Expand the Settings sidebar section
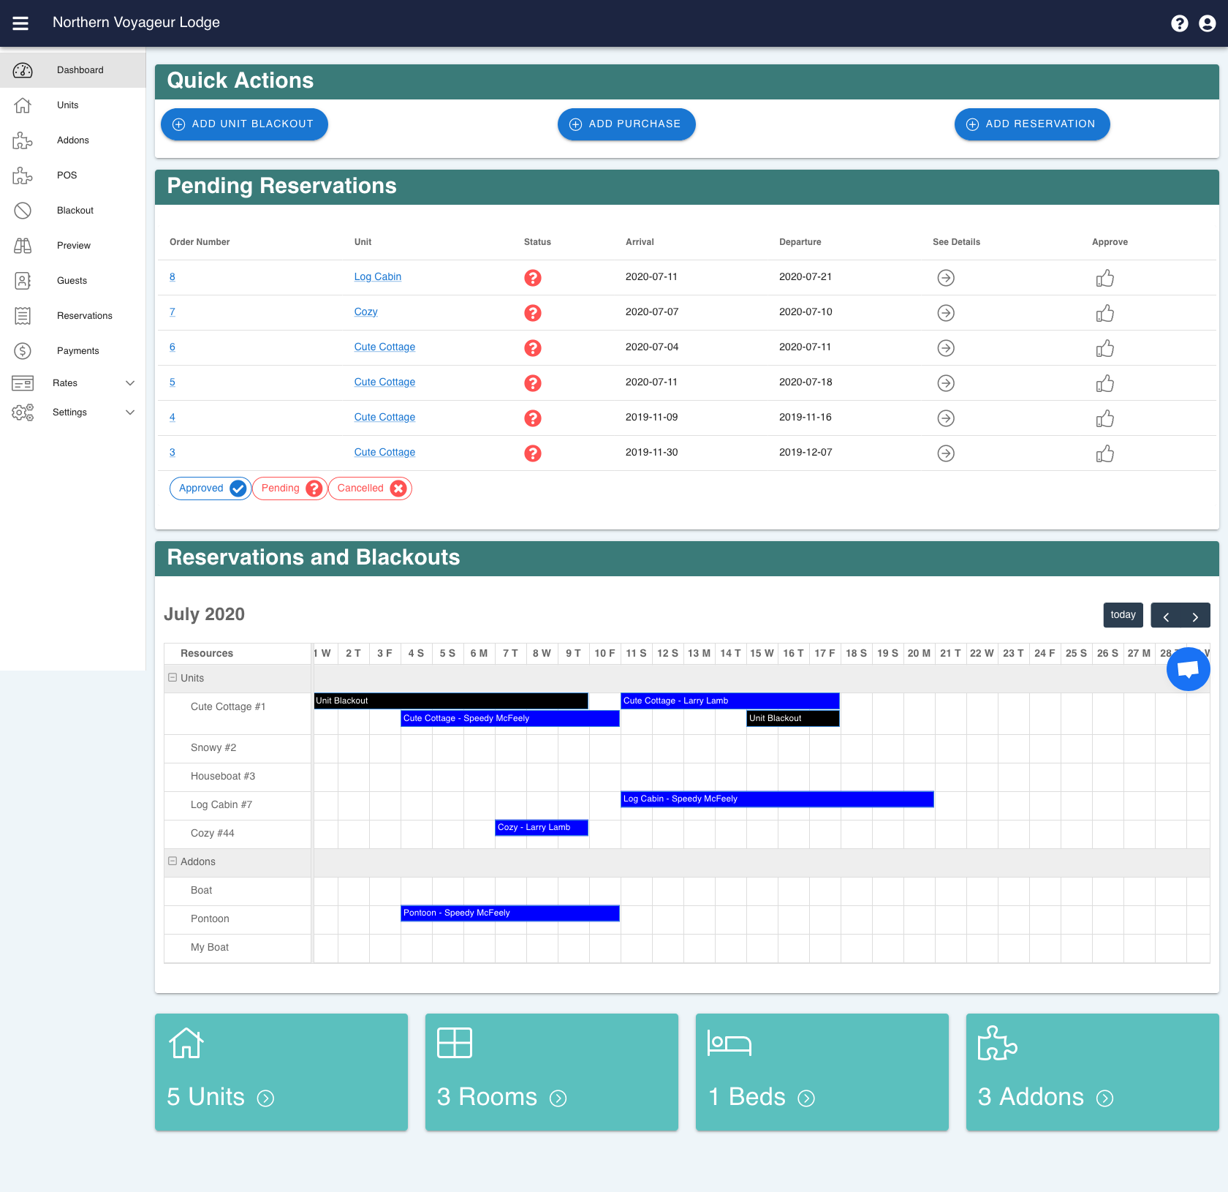 coord(130,412)
